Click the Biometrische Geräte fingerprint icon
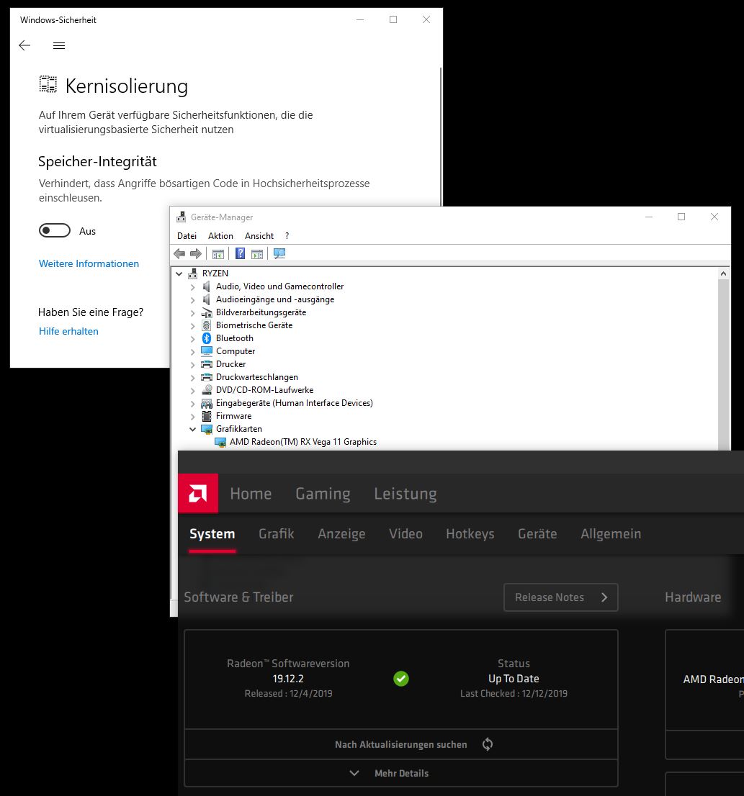 tap(206, 325)
